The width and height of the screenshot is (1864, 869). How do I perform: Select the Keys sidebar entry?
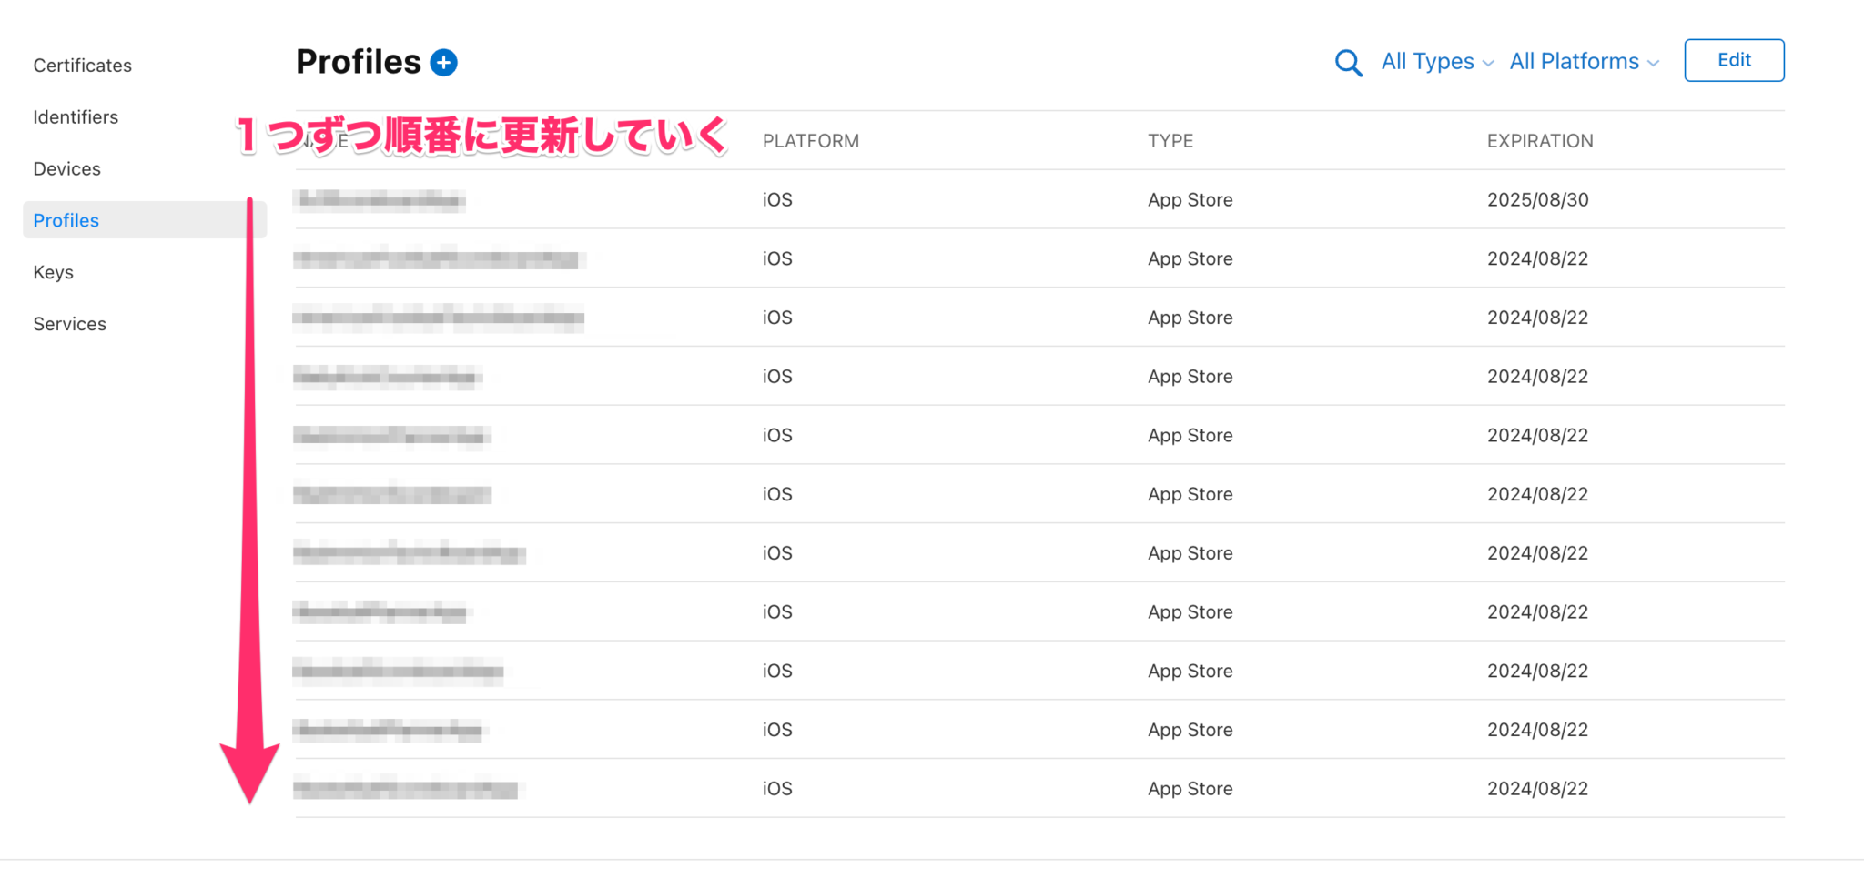point(52,272)
